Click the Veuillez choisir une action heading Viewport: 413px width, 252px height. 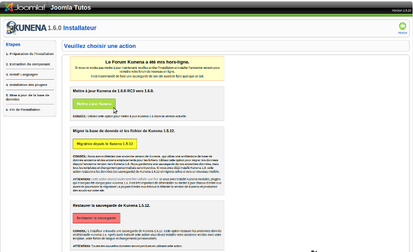[100, 46]
